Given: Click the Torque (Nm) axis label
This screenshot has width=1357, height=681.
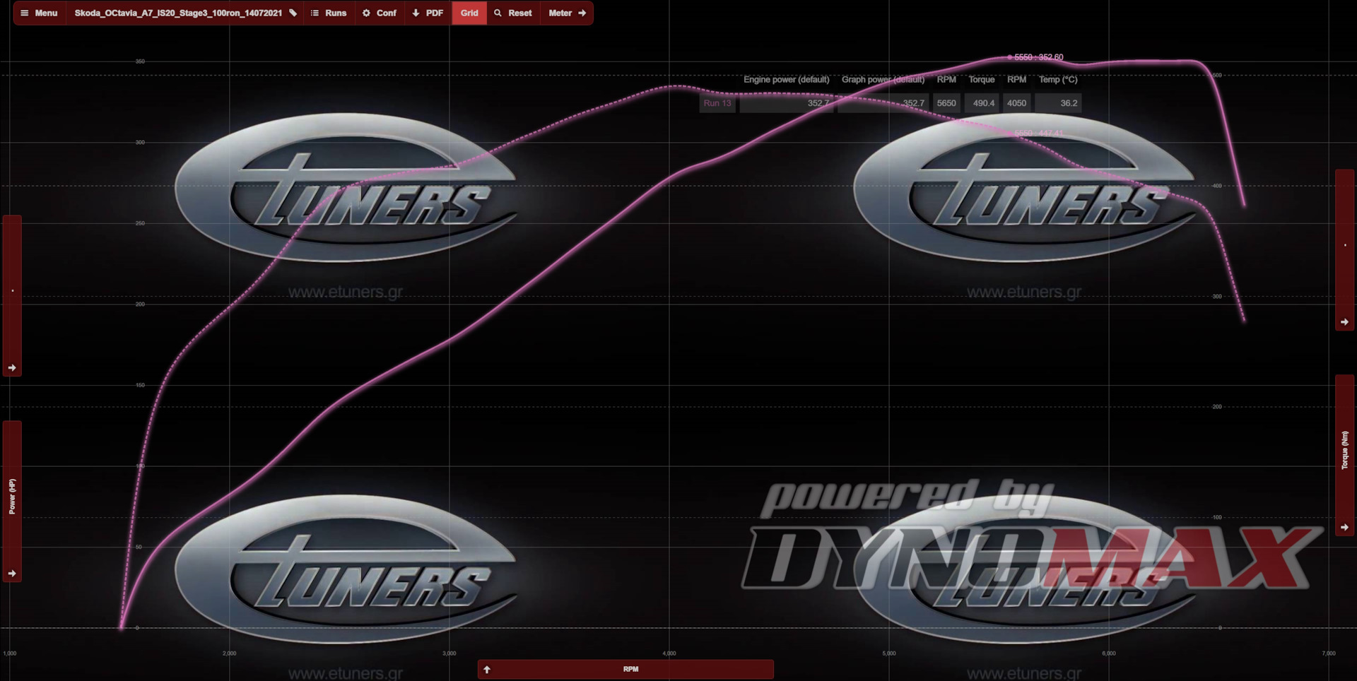Looking at the screenshot, I should (1344, 450).
